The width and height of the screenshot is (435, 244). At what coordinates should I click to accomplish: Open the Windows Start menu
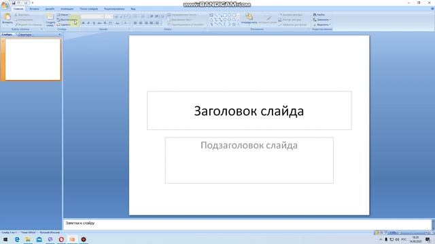click(5, 239)
